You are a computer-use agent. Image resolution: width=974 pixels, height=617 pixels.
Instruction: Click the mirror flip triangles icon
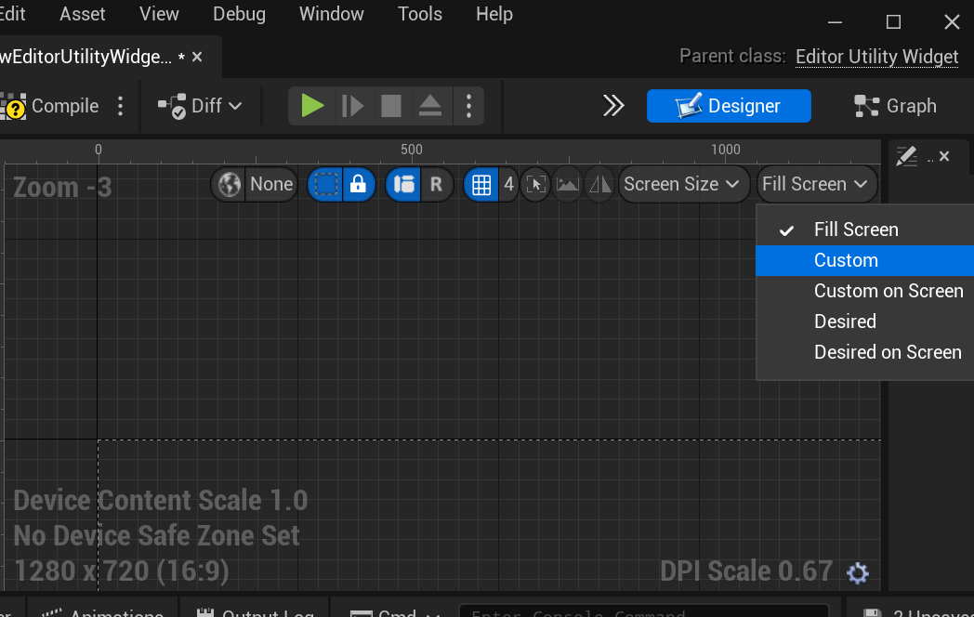pyautogui.click(x=600, y=185)
